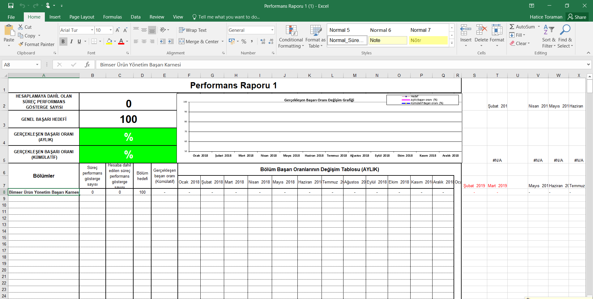The image size is (593, 299).
Task: Apply the yellow fill color
Action: 109,41
